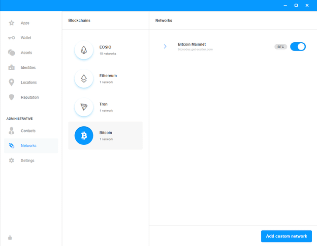Expand the Bitcoin Mainnet network details
The width and height of the screenshot is (317, 246).
coord(165,47)
